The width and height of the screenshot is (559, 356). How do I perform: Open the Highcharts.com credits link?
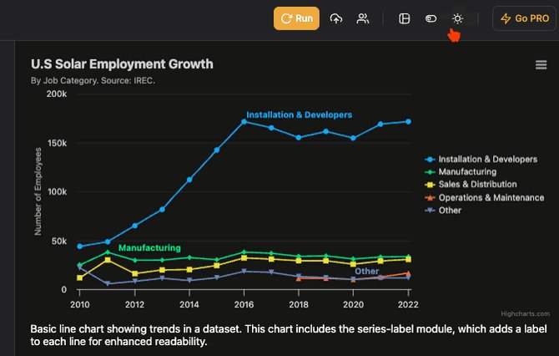[x=525, y=314]
